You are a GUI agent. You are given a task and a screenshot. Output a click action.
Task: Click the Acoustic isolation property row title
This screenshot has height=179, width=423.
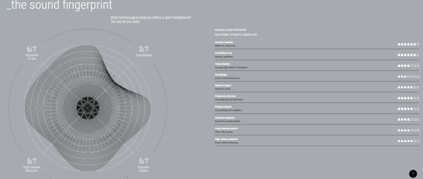[x=224, y=42]
